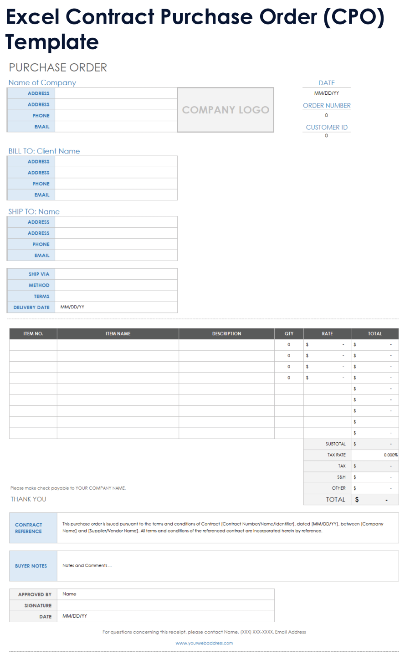Click the Name of Company heading

(42, 82)
